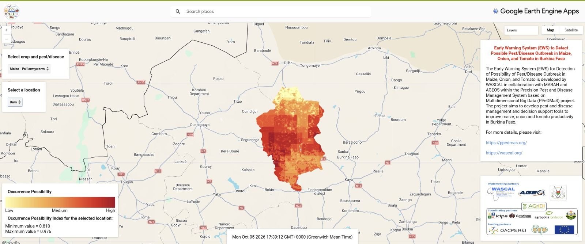Click the European Union flag logo
This screenshot has width=585, height=244.
click(564, 230)
